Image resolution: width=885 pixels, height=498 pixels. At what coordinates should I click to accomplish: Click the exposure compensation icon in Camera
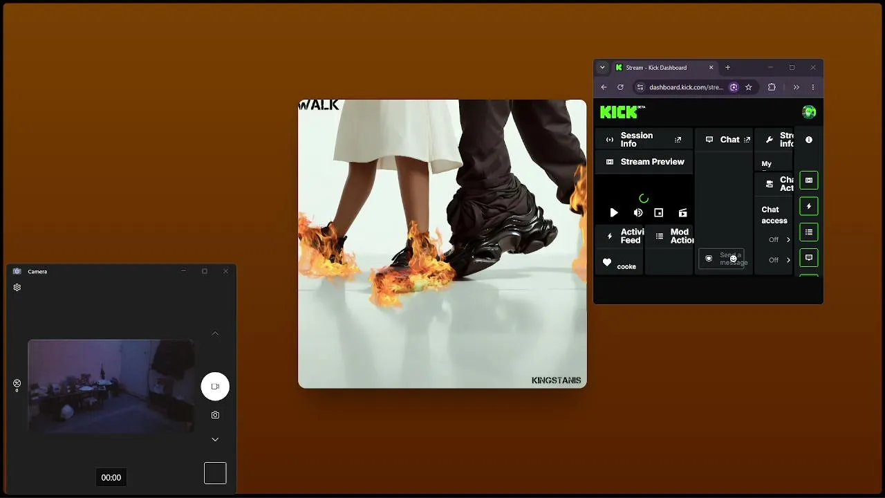17,384
